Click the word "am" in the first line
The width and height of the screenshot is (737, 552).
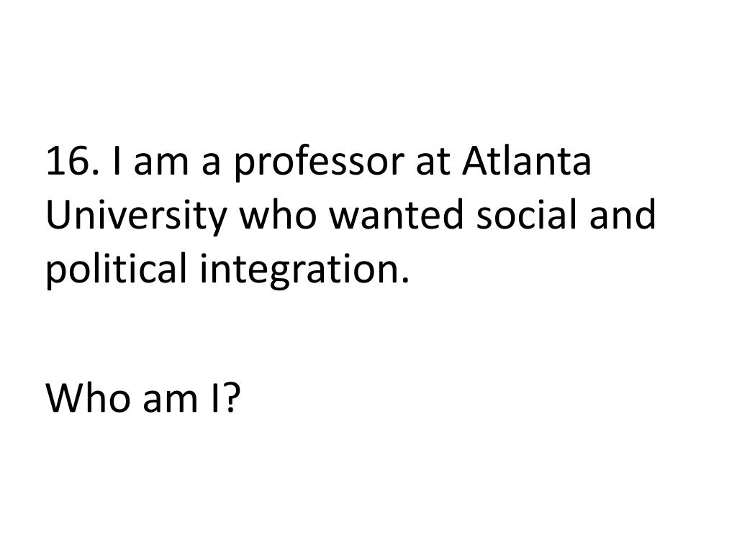pos(161,162)
